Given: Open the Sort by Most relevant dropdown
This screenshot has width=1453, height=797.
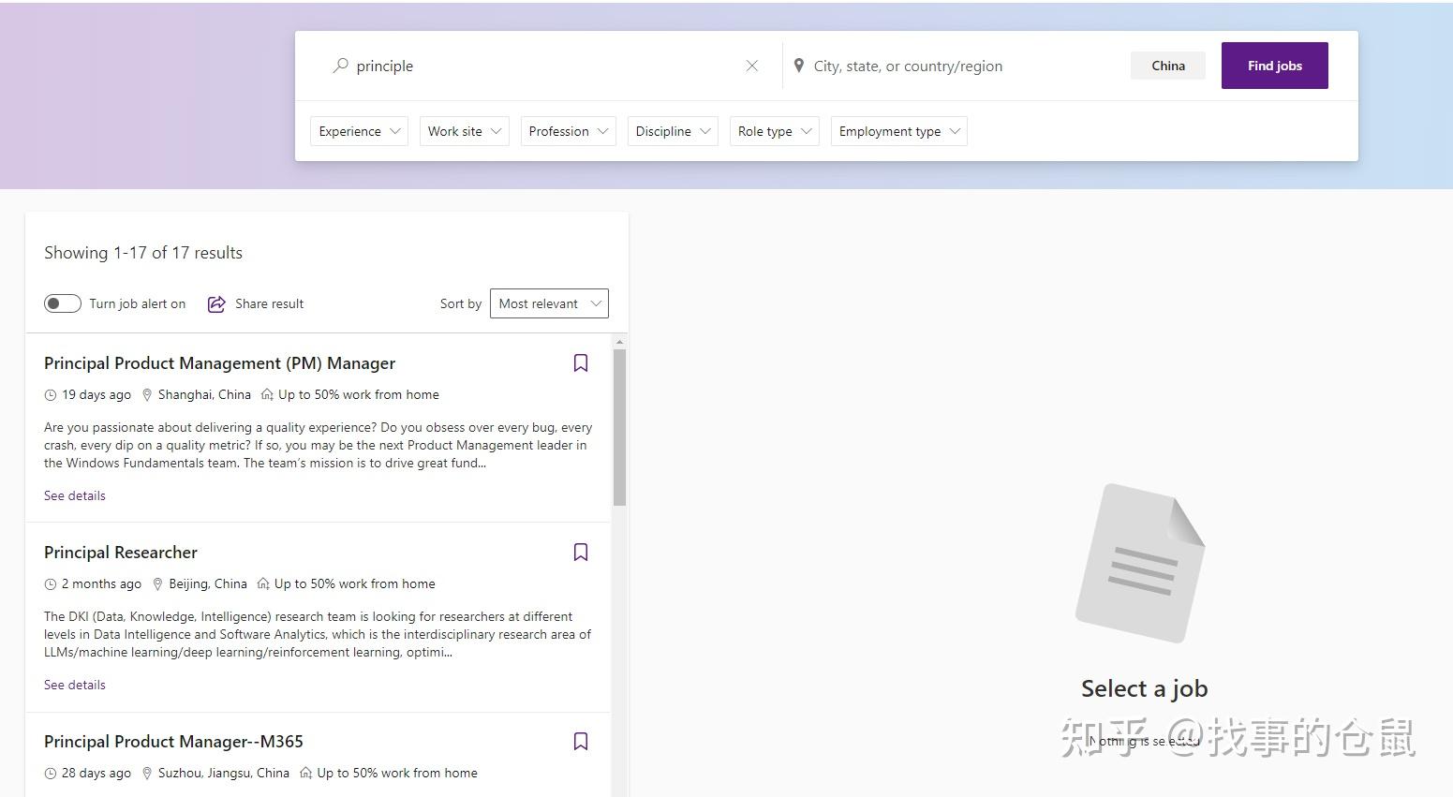Looking at the screenshot, I should 549,303.
